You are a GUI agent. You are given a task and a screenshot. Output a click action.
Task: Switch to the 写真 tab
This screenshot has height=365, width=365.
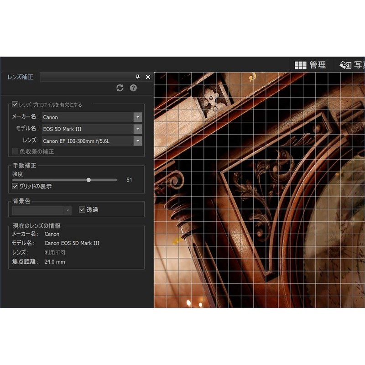pyautogui.click(x=358, y=64)
